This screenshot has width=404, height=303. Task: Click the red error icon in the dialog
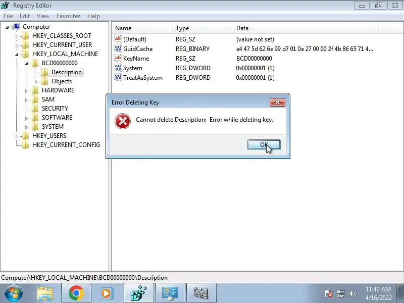click(x=123, y=121)
